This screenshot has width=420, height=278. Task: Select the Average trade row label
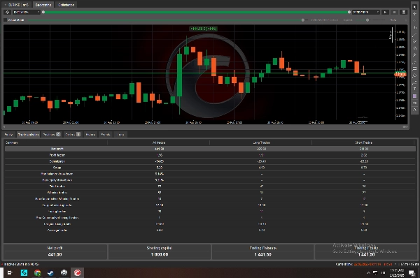tap(57, 231)
